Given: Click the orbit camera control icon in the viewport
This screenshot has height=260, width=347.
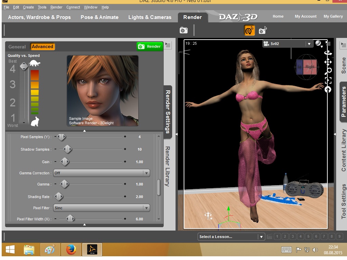Looking at the screenshot, I should [x=328, y=53].
